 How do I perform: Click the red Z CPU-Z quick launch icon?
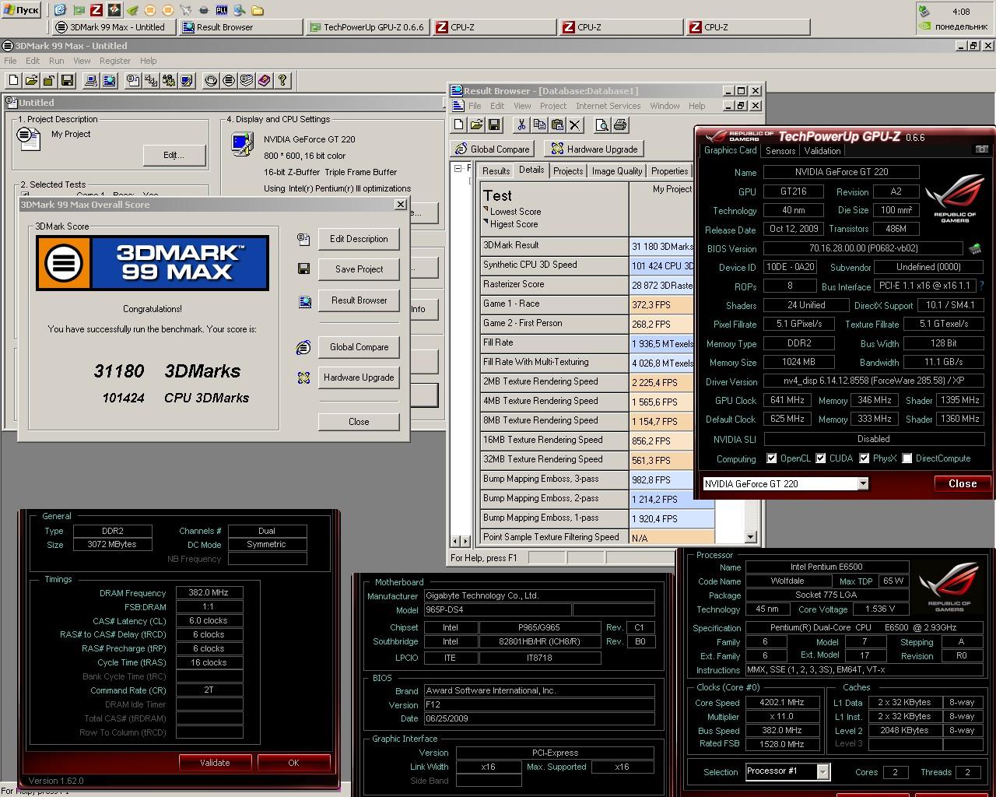[x=96, y=10]
